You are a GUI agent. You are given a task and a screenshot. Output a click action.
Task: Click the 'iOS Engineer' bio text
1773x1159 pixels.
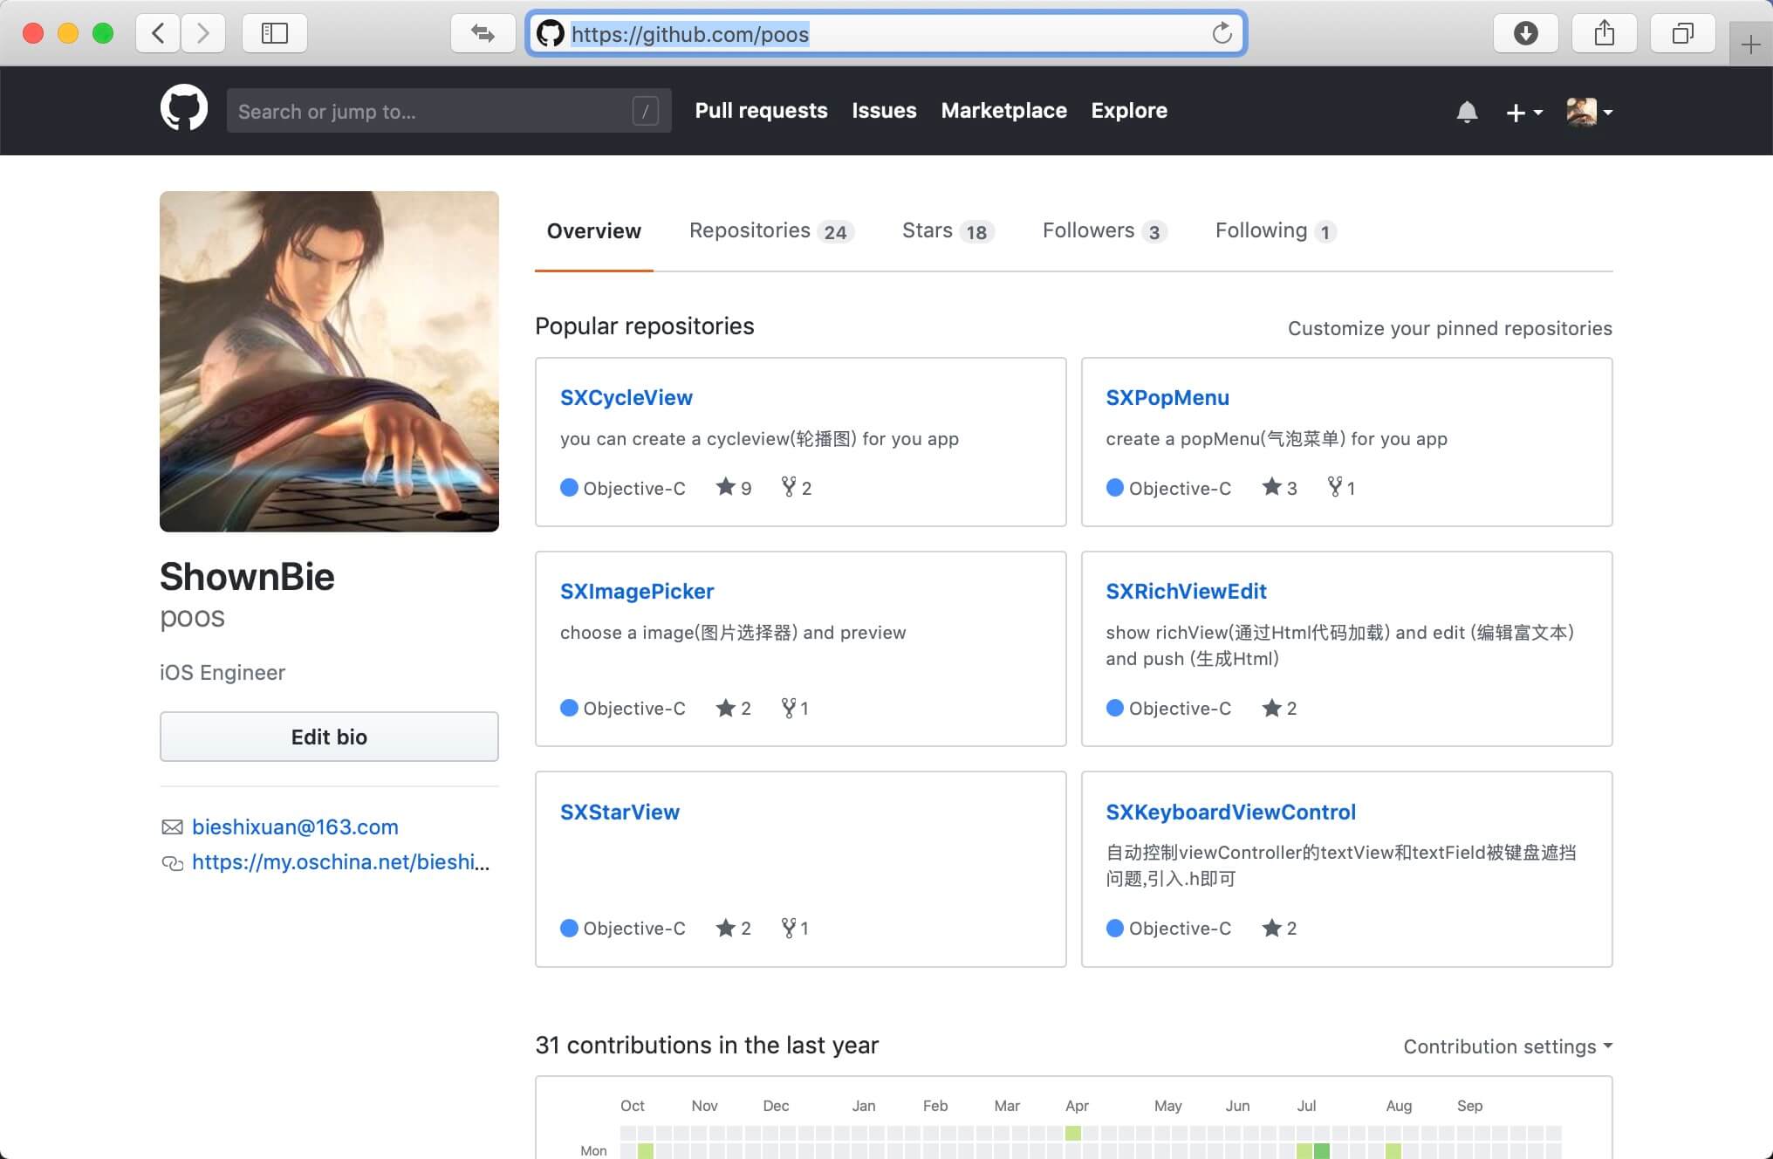pyautogui.click(x=222, y=673)
